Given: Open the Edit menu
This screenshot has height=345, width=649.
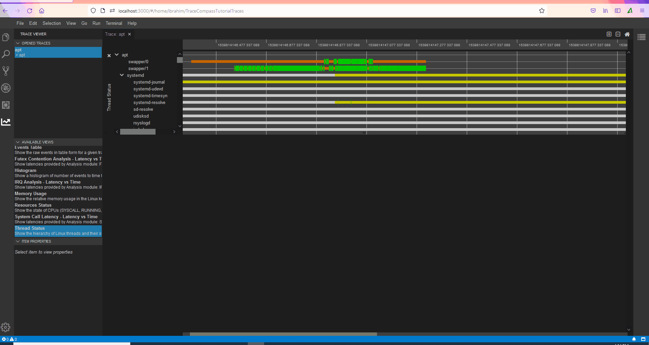Looking at the screenshot, I should pos(33,23).
